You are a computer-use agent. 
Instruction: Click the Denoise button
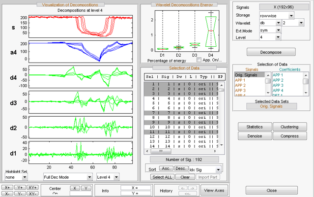coord(255,136)
